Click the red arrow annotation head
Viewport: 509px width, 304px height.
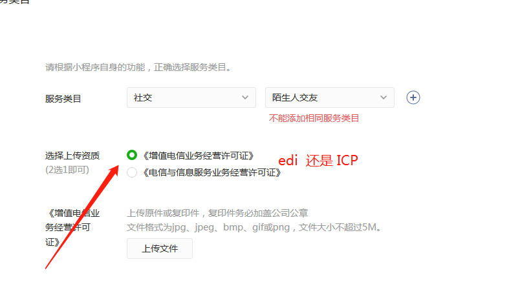pos(113,172)
